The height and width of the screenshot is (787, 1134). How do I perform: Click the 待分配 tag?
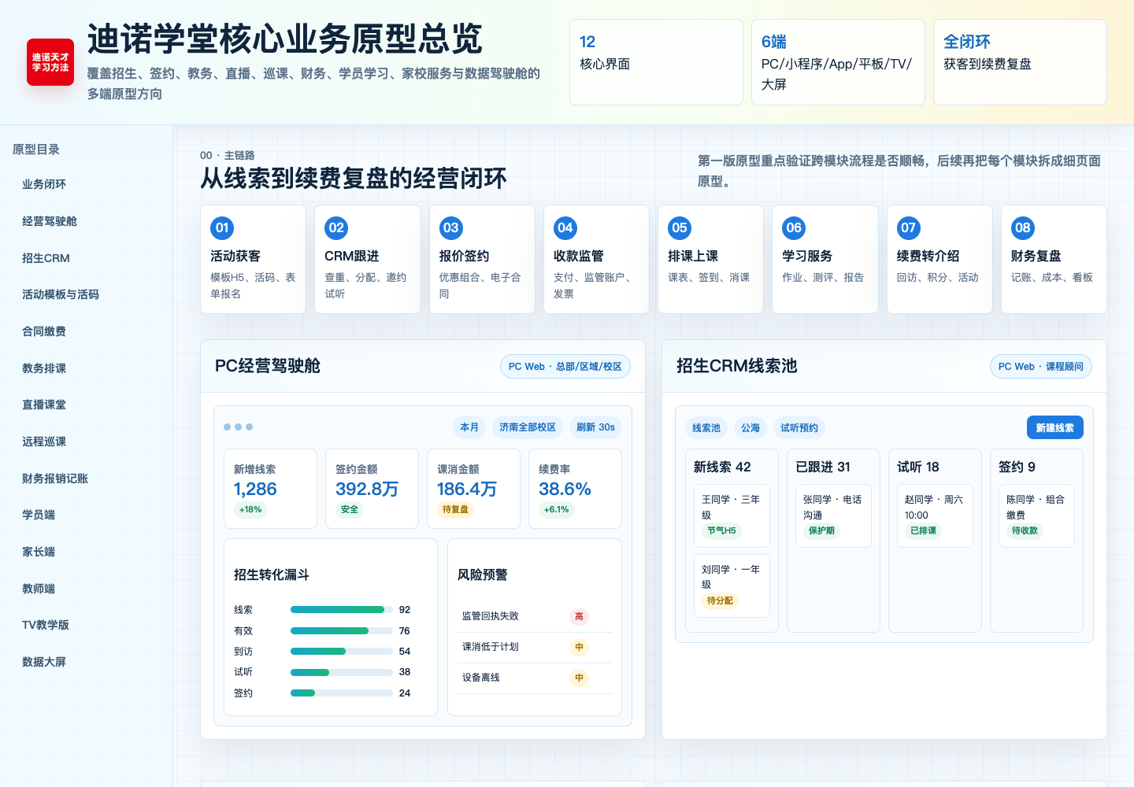720,600
